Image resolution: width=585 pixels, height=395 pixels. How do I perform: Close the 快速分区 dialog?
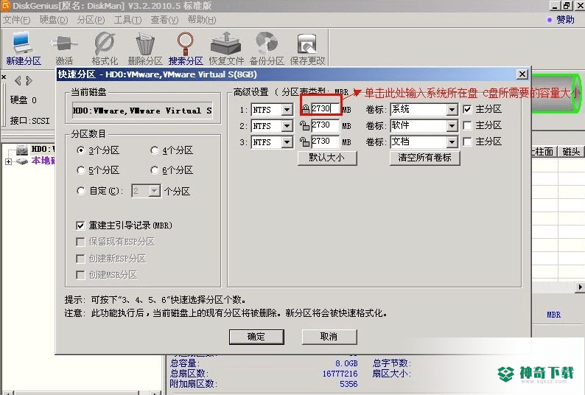pyautogui.click(x=522, y=74)
